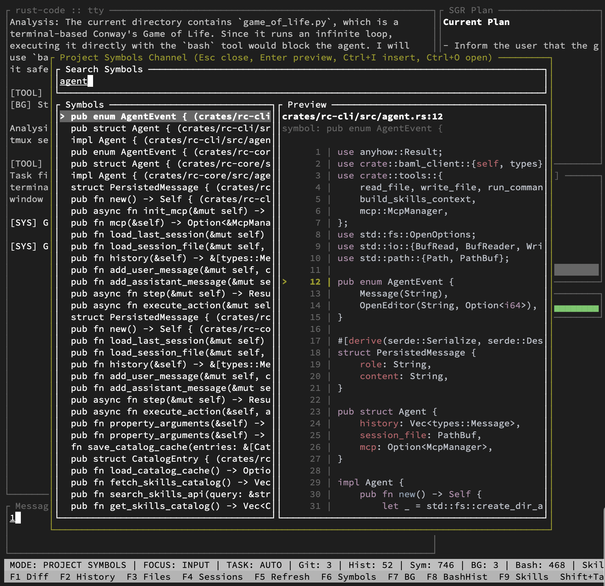Select 'pub fn search_skills_api(query' symbol row
The height and width of the screenshot is (586, 605).
click(x=165, y=494)
